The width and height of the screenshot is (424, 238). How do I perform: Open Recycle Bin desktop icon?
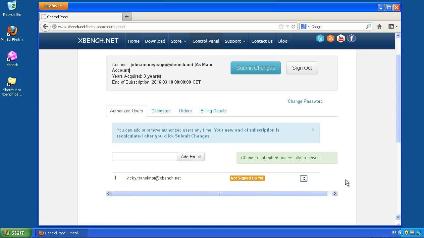[x=12, y=9]
